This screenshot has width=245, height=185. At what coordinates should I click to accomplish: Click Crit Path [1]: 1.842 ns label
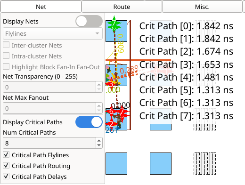click(186, 39)
